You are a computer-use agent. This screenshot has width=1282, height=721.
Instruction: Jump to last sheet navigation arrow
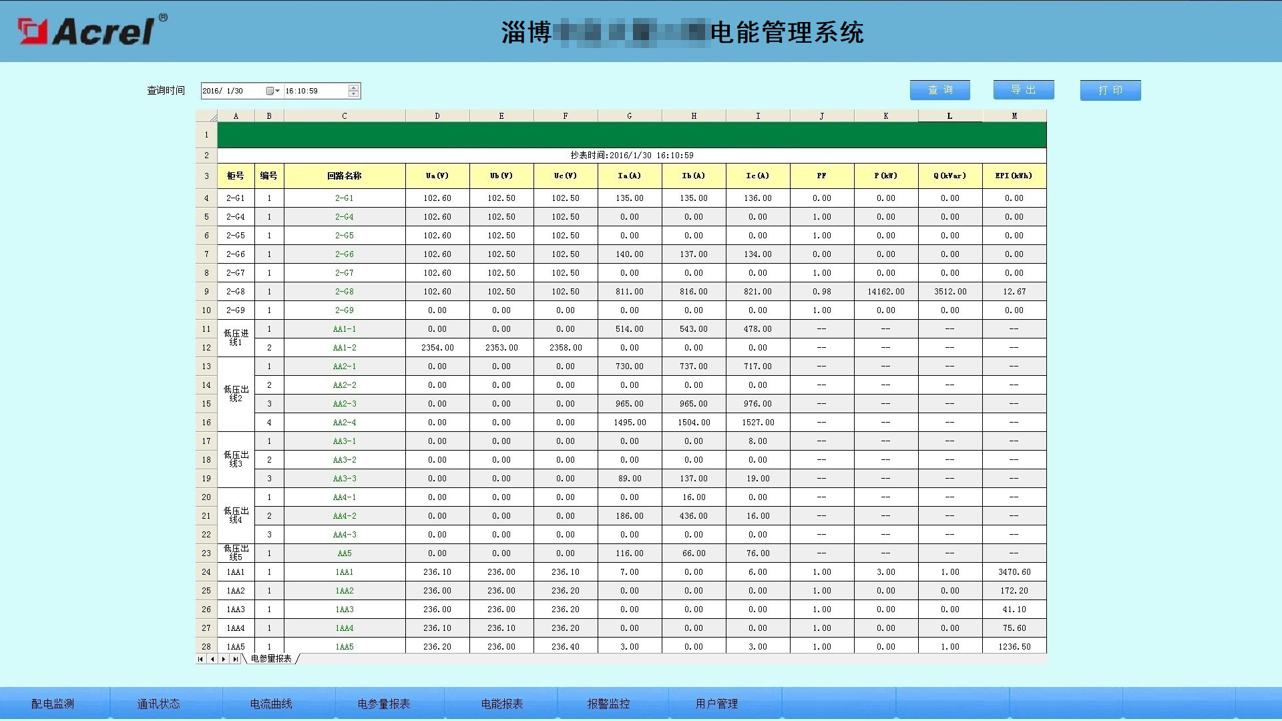(235, 659)
